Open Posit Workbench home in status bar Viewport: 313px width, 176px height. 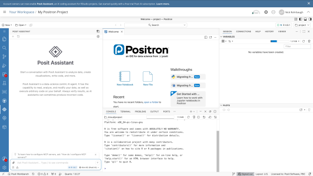pyautogui.click(x=18, y=174)
